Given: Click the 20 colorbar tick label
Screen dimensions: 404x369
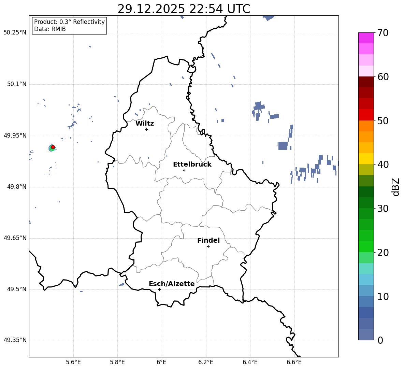Looking at the screenshot, I should [383, 253].
